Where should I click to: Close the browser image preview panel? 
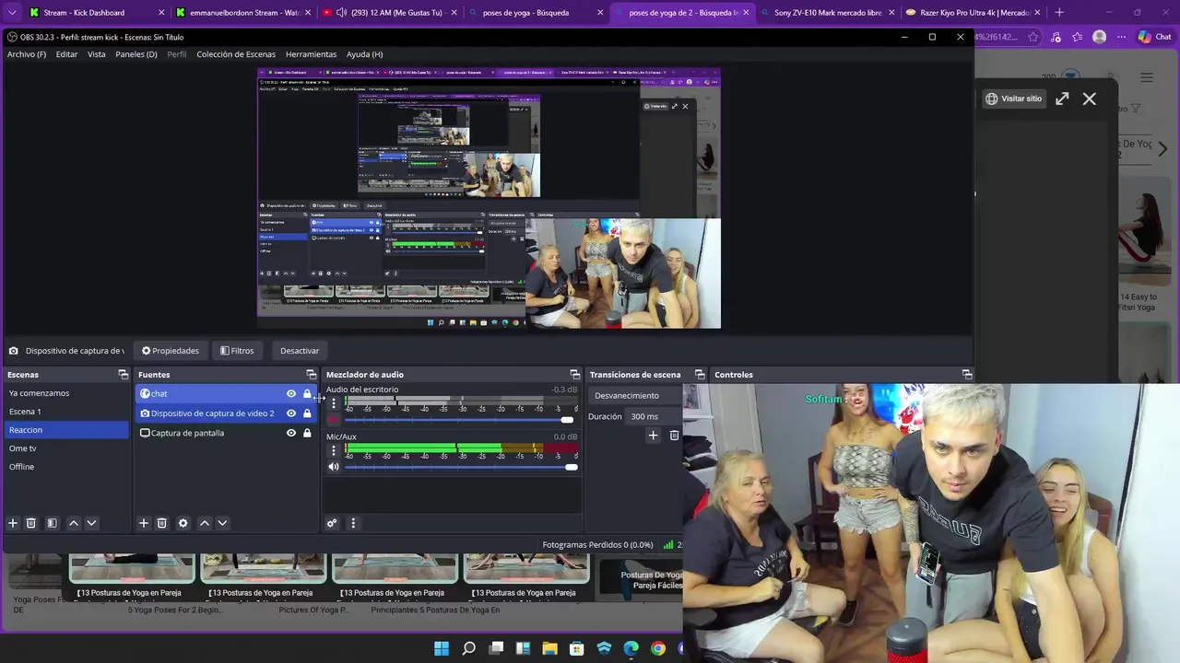(1090, 99)
